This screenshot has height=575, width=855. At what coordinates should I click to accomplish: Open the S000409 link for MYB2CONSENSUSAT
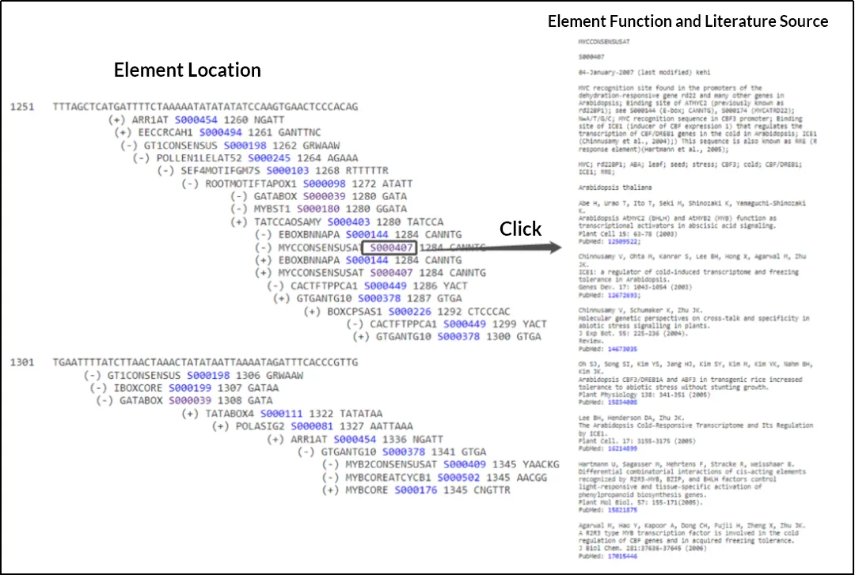point(464,464)
